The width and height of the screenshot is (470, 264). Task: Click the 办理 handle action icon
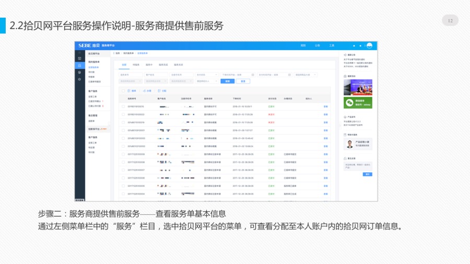click(144, 91)
